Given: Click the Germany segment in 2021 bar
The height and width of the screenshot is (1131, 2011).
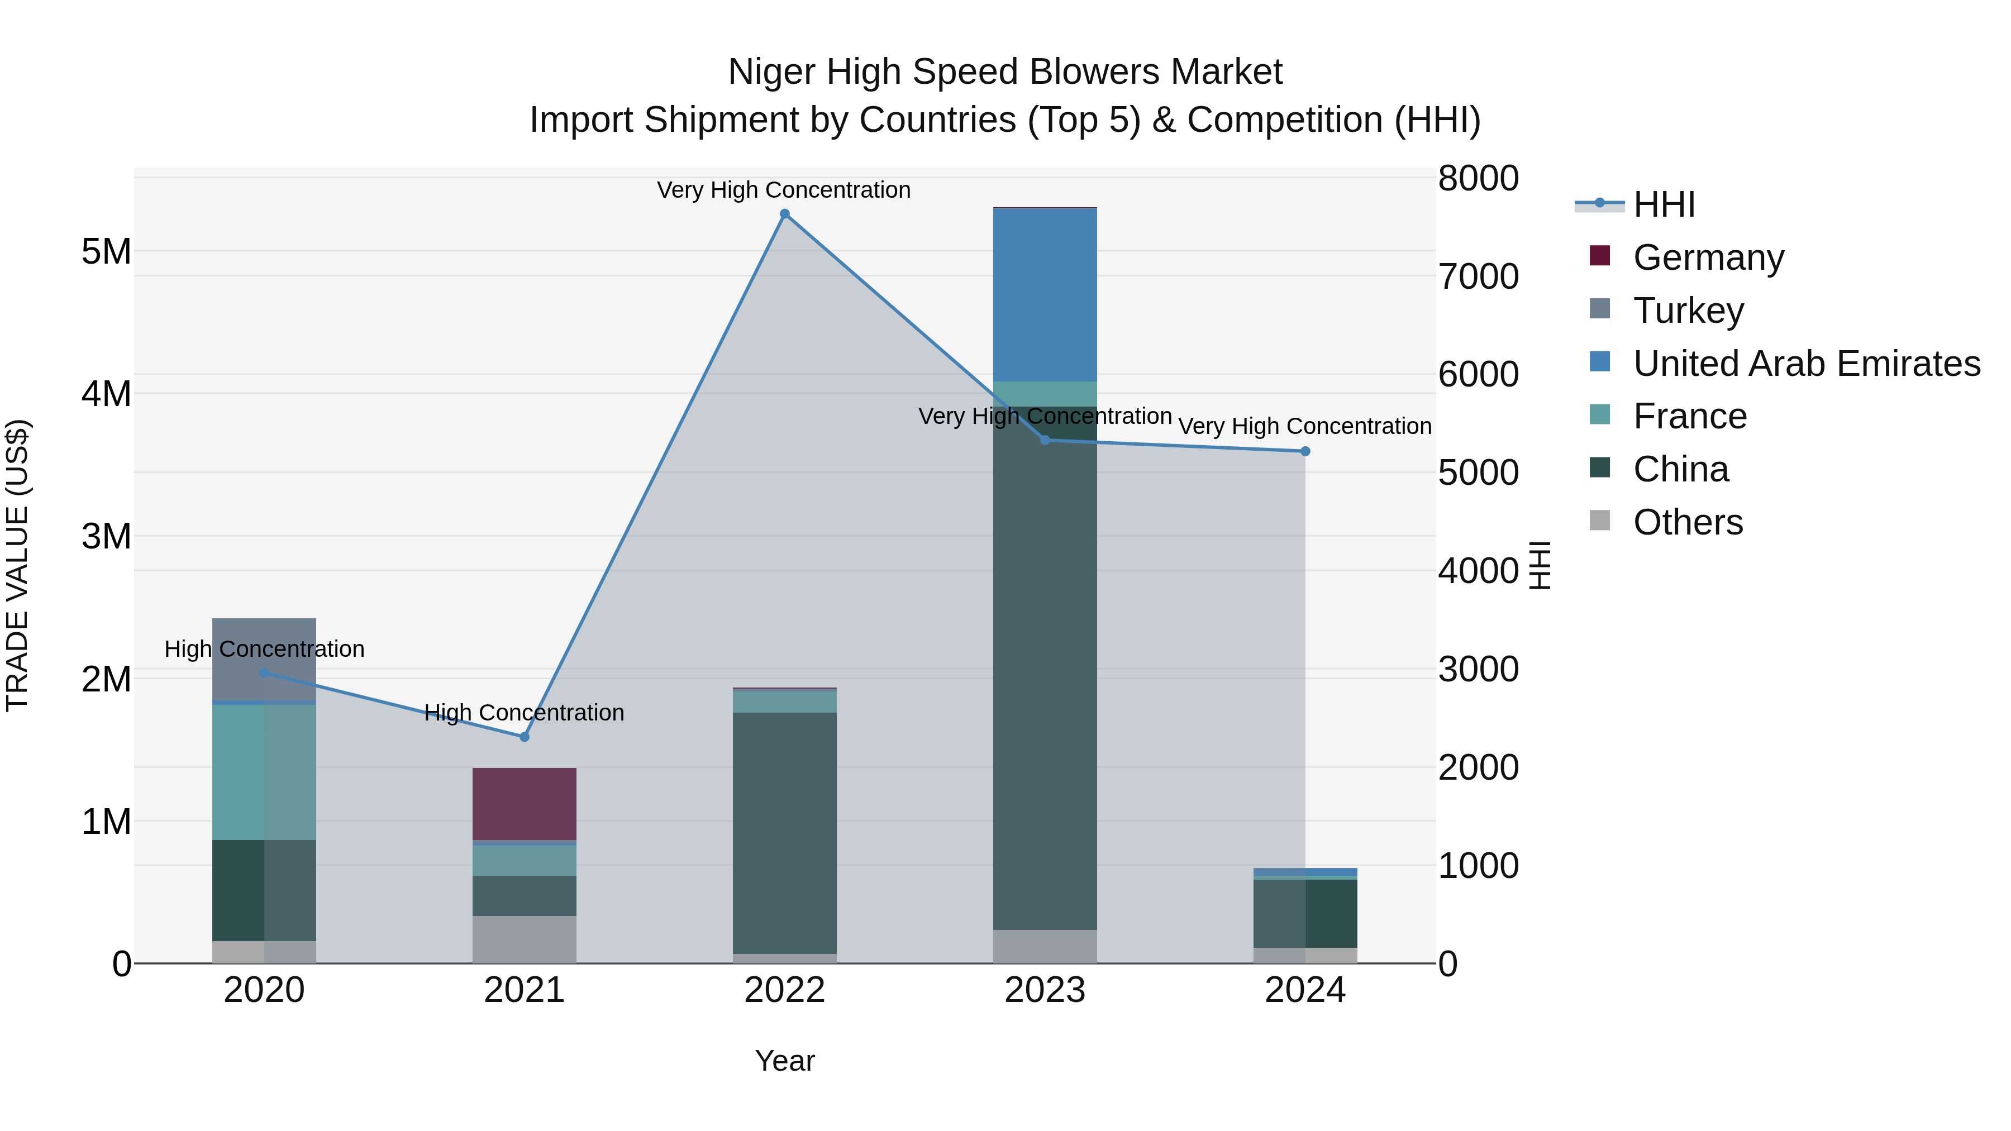Looking at the screenshot, I should [x=525, y=804].
